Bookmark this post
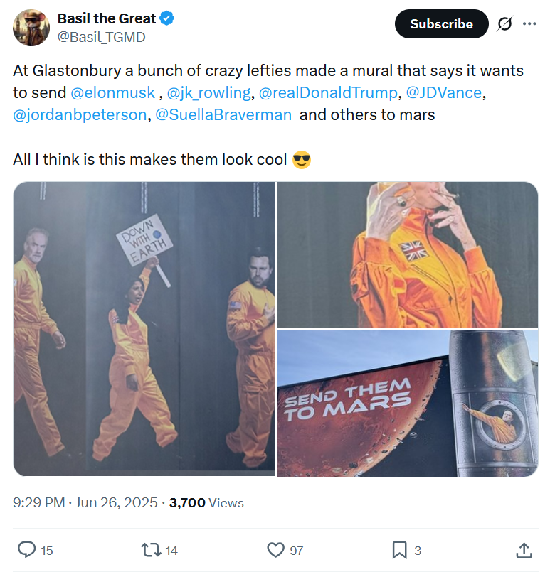550x572 pixels. tap(399, 550)
